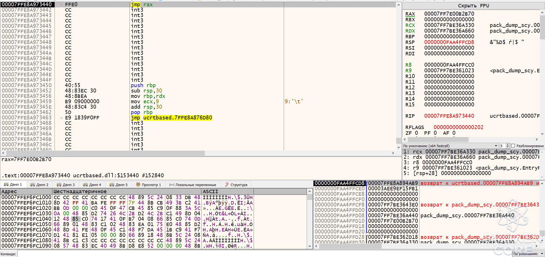Viewport: 545px width, 257px height.
Task: Click the dump panel scroll down arrow
Action: [310, 246]
